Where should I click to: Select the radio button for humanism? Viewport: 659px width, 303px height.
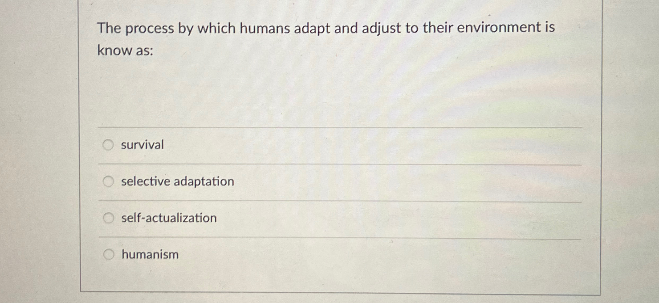tap(109, 255)
